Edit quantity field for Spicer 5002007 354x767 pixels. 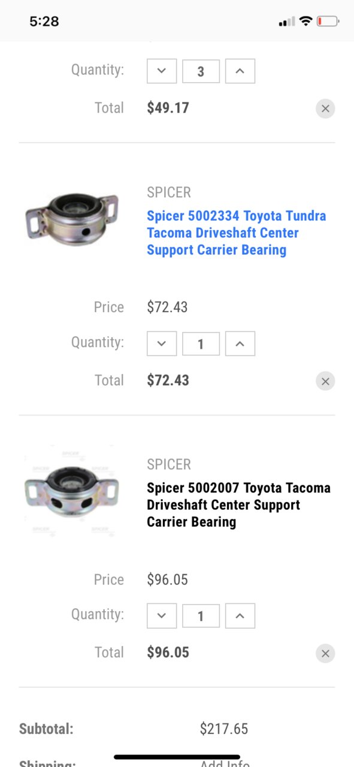201,615
